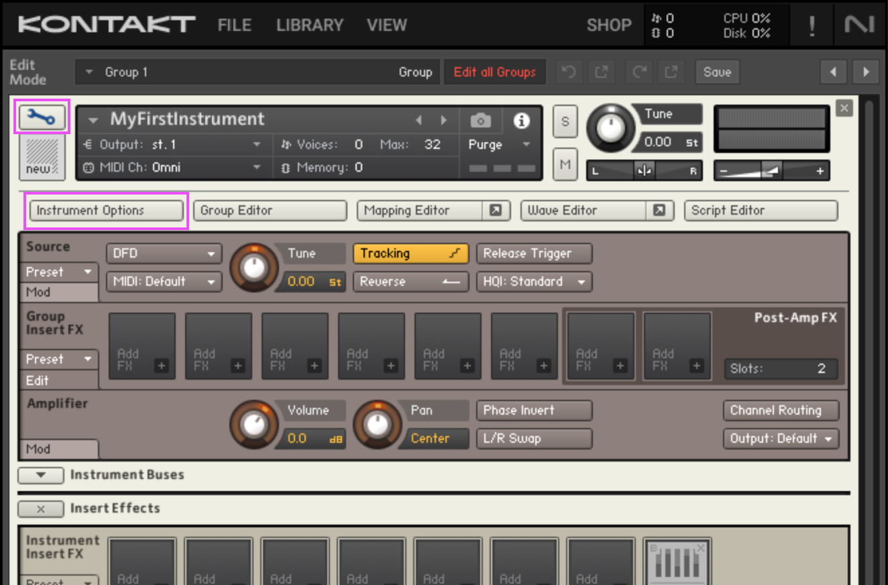Open the Wave Editor
Viewport: 888px width, 585px height.
pyautogui.click(x=583, y=211)
